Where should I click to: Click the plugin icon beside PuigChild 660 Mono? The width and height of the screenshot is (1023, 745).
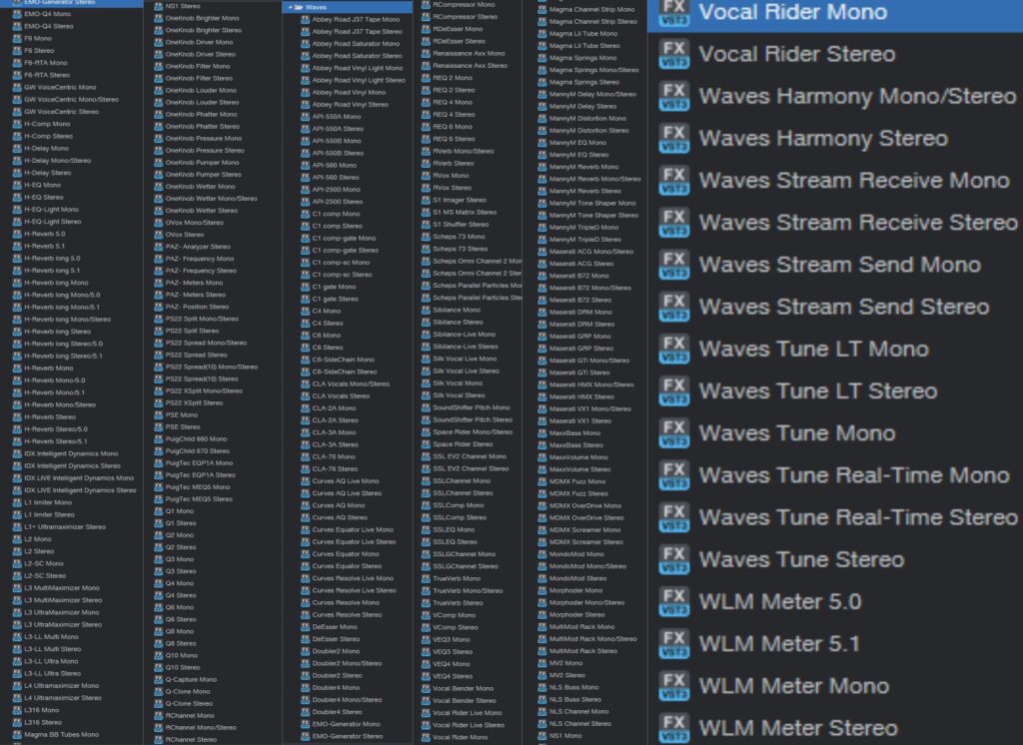[158, 439]
